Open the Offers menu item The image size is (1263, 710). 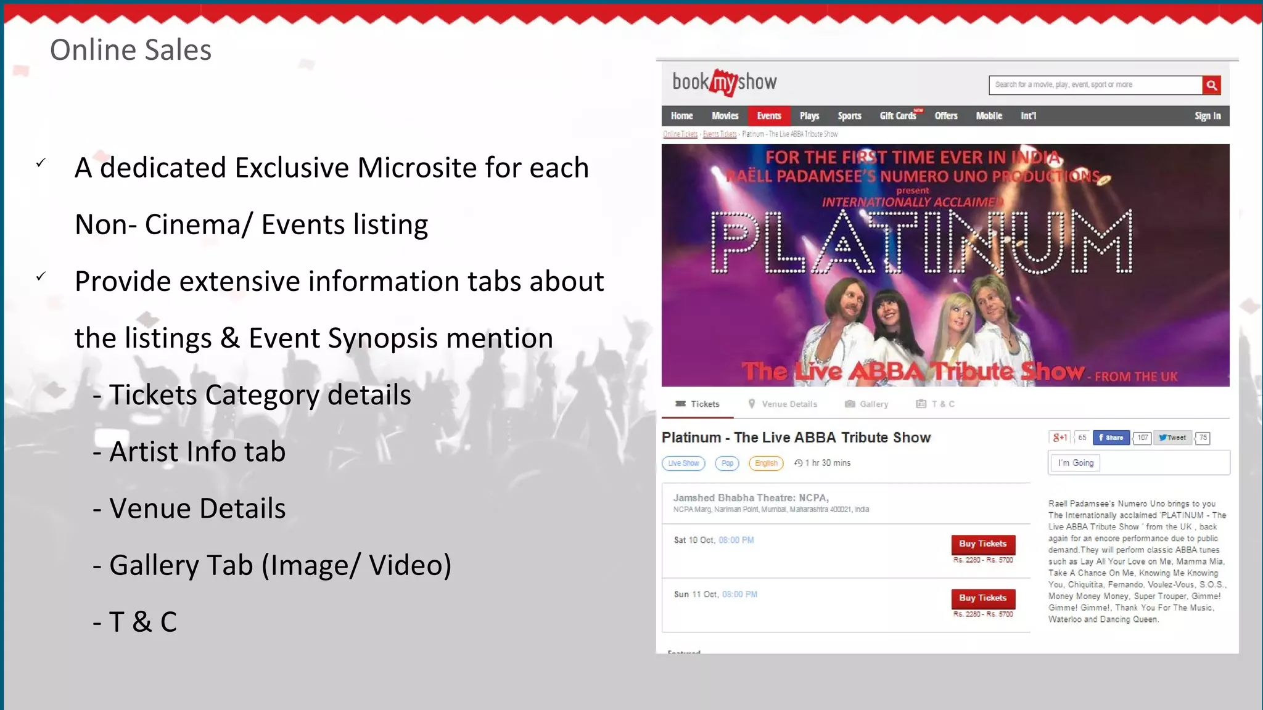(x=946, y=116)
